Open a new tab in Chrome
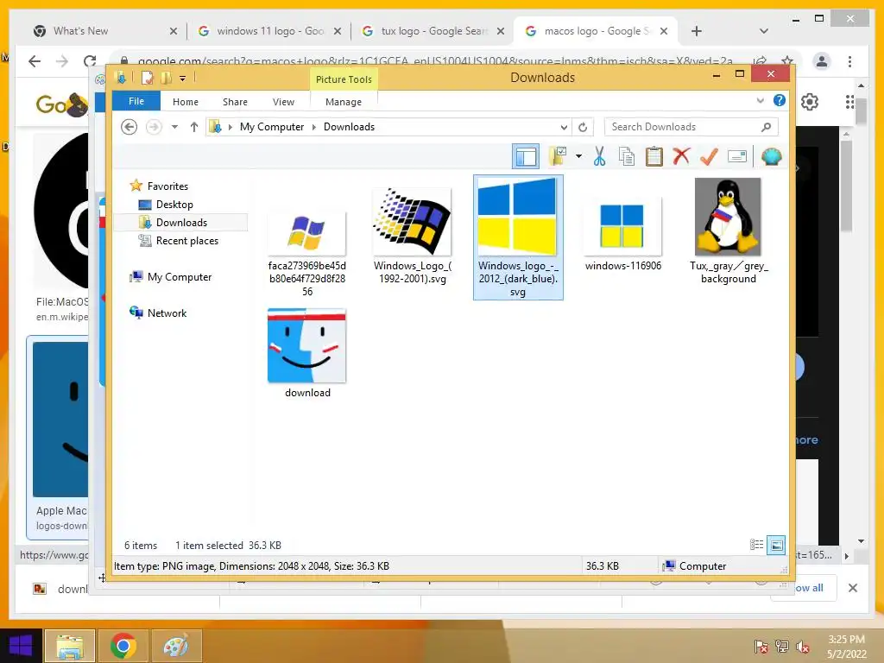Image resolution: width=884 pixels, height=663 pixels. [x=697, y=31]
